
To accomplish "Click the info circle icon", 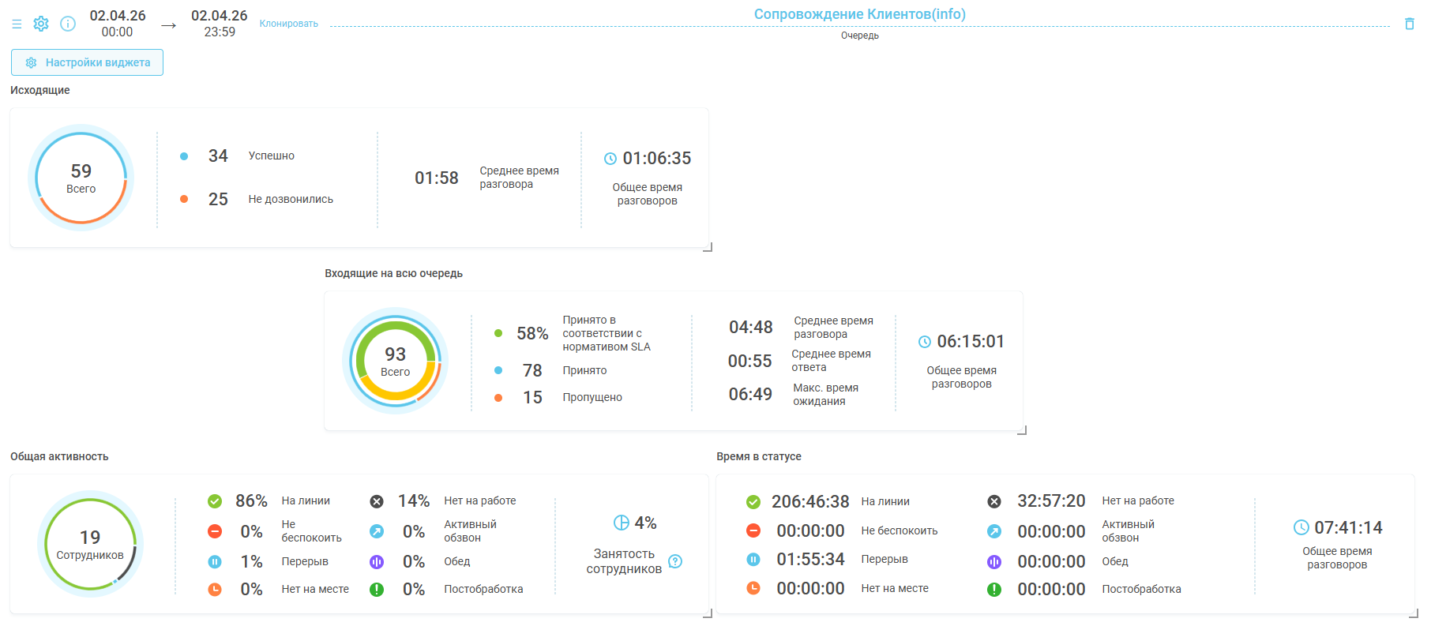I will (x=68, y=24).
